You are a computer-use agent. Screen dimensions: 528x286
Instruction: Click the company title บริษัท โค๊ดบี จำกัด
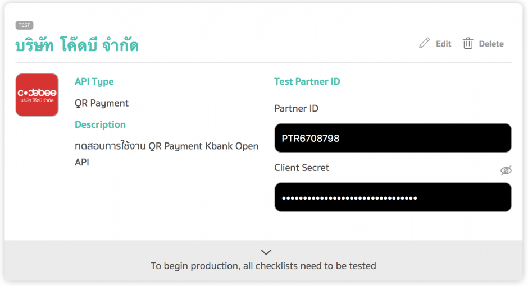77,45
